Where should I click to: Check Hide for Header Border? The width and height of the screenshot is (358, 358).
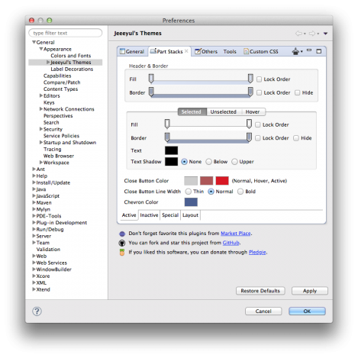click(x=297, y=92)
